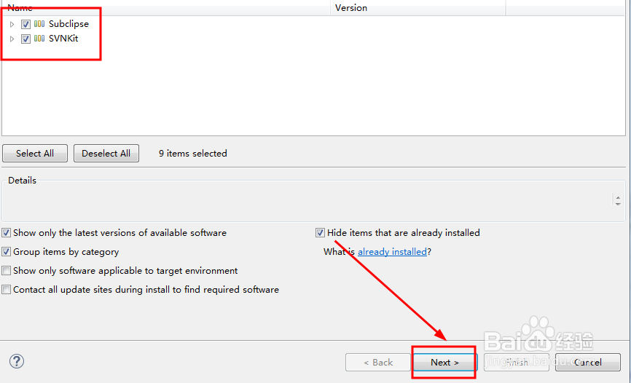Screen dimensions: 631x383
Task: Click the Next button
Action: tap(444, 363)
